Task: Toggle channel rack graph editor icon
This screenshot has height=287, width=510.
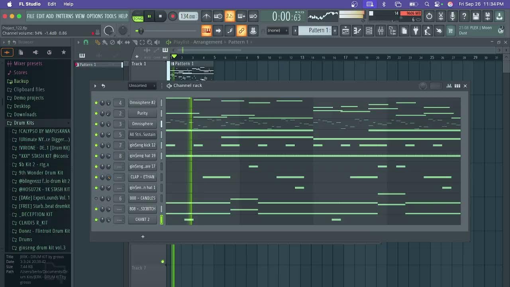Action: (449, 86)
